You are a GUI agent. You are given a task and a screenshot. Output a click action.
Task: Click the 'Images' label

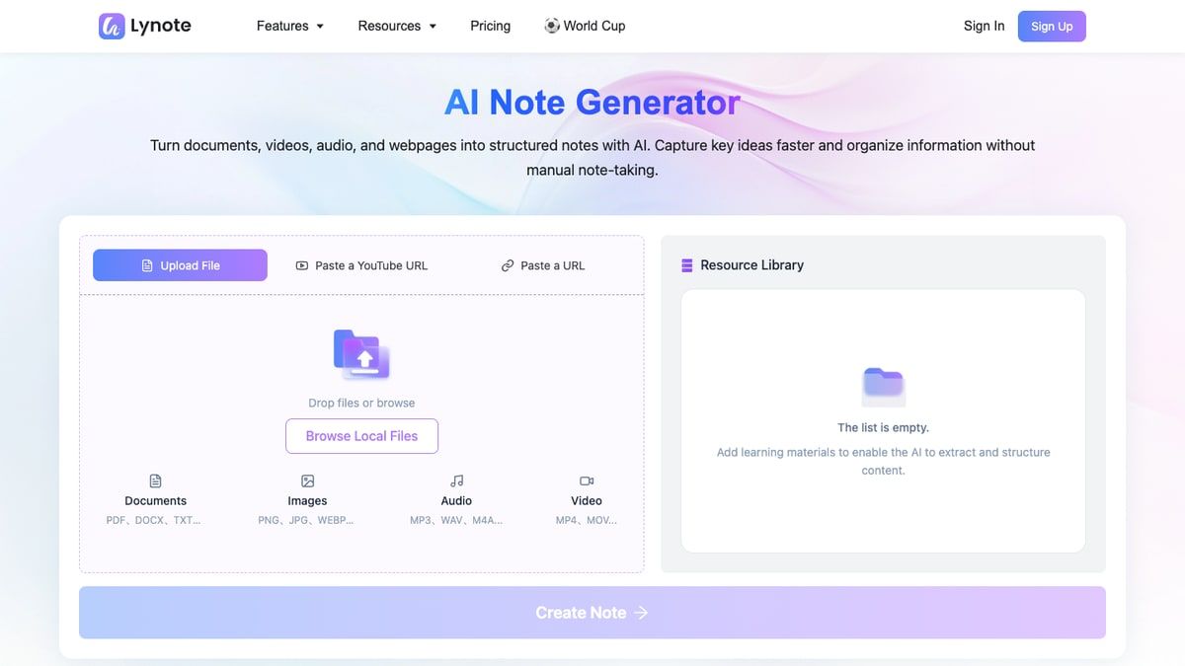307,501
